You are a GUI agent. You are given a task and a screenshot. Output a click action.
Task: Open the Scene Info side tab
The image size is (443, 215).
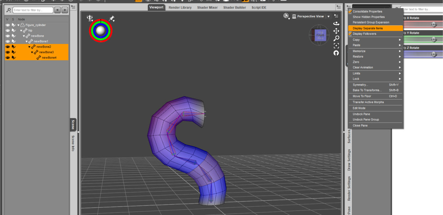(73, 143)
